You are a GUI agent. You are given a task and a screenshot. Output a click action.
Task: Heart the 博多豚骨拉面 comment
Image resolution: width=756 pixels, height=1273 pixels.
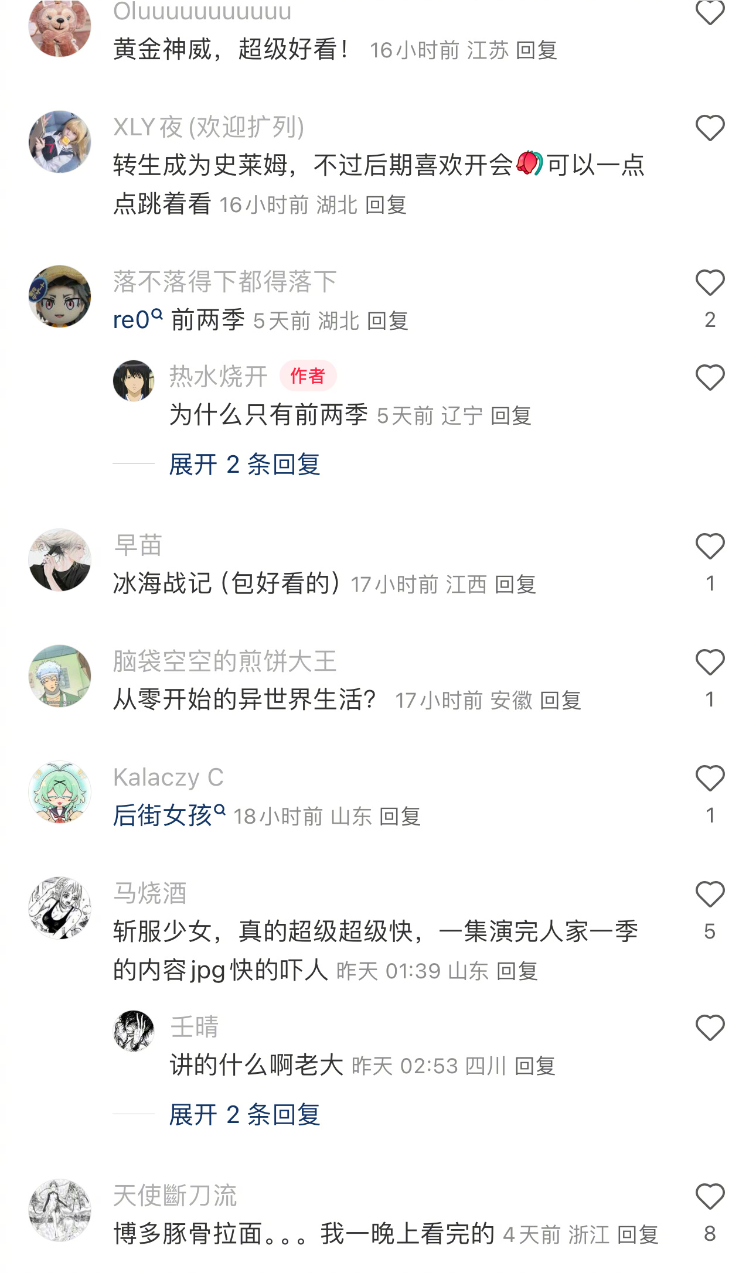click(x=710, y=1196)
